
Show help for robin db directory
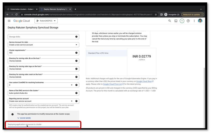coord(76,61)
